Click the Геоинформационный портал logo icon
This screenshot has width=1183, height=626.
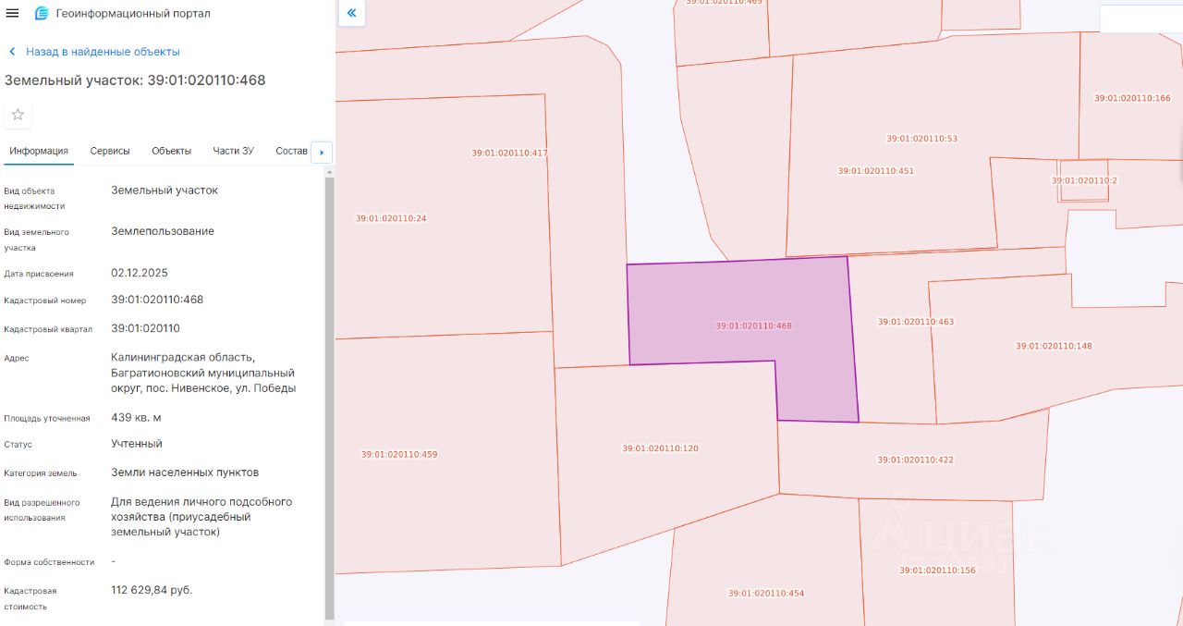[x=42, y=13]
